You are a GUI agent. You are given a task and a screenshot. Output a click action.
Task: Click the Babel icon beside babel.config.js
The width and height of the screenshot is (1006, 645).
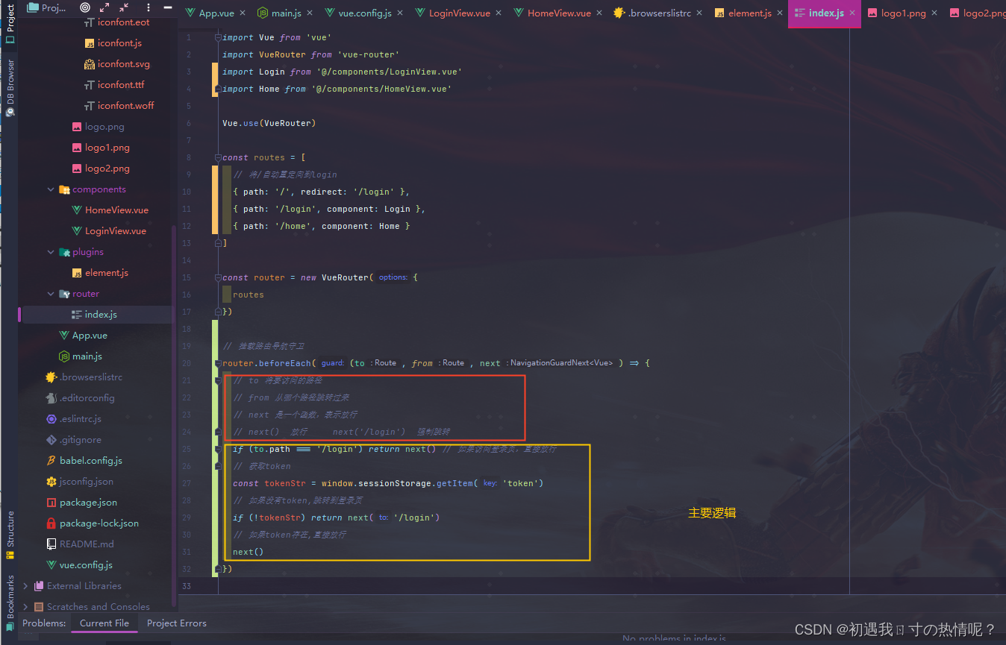coord(51,461)
